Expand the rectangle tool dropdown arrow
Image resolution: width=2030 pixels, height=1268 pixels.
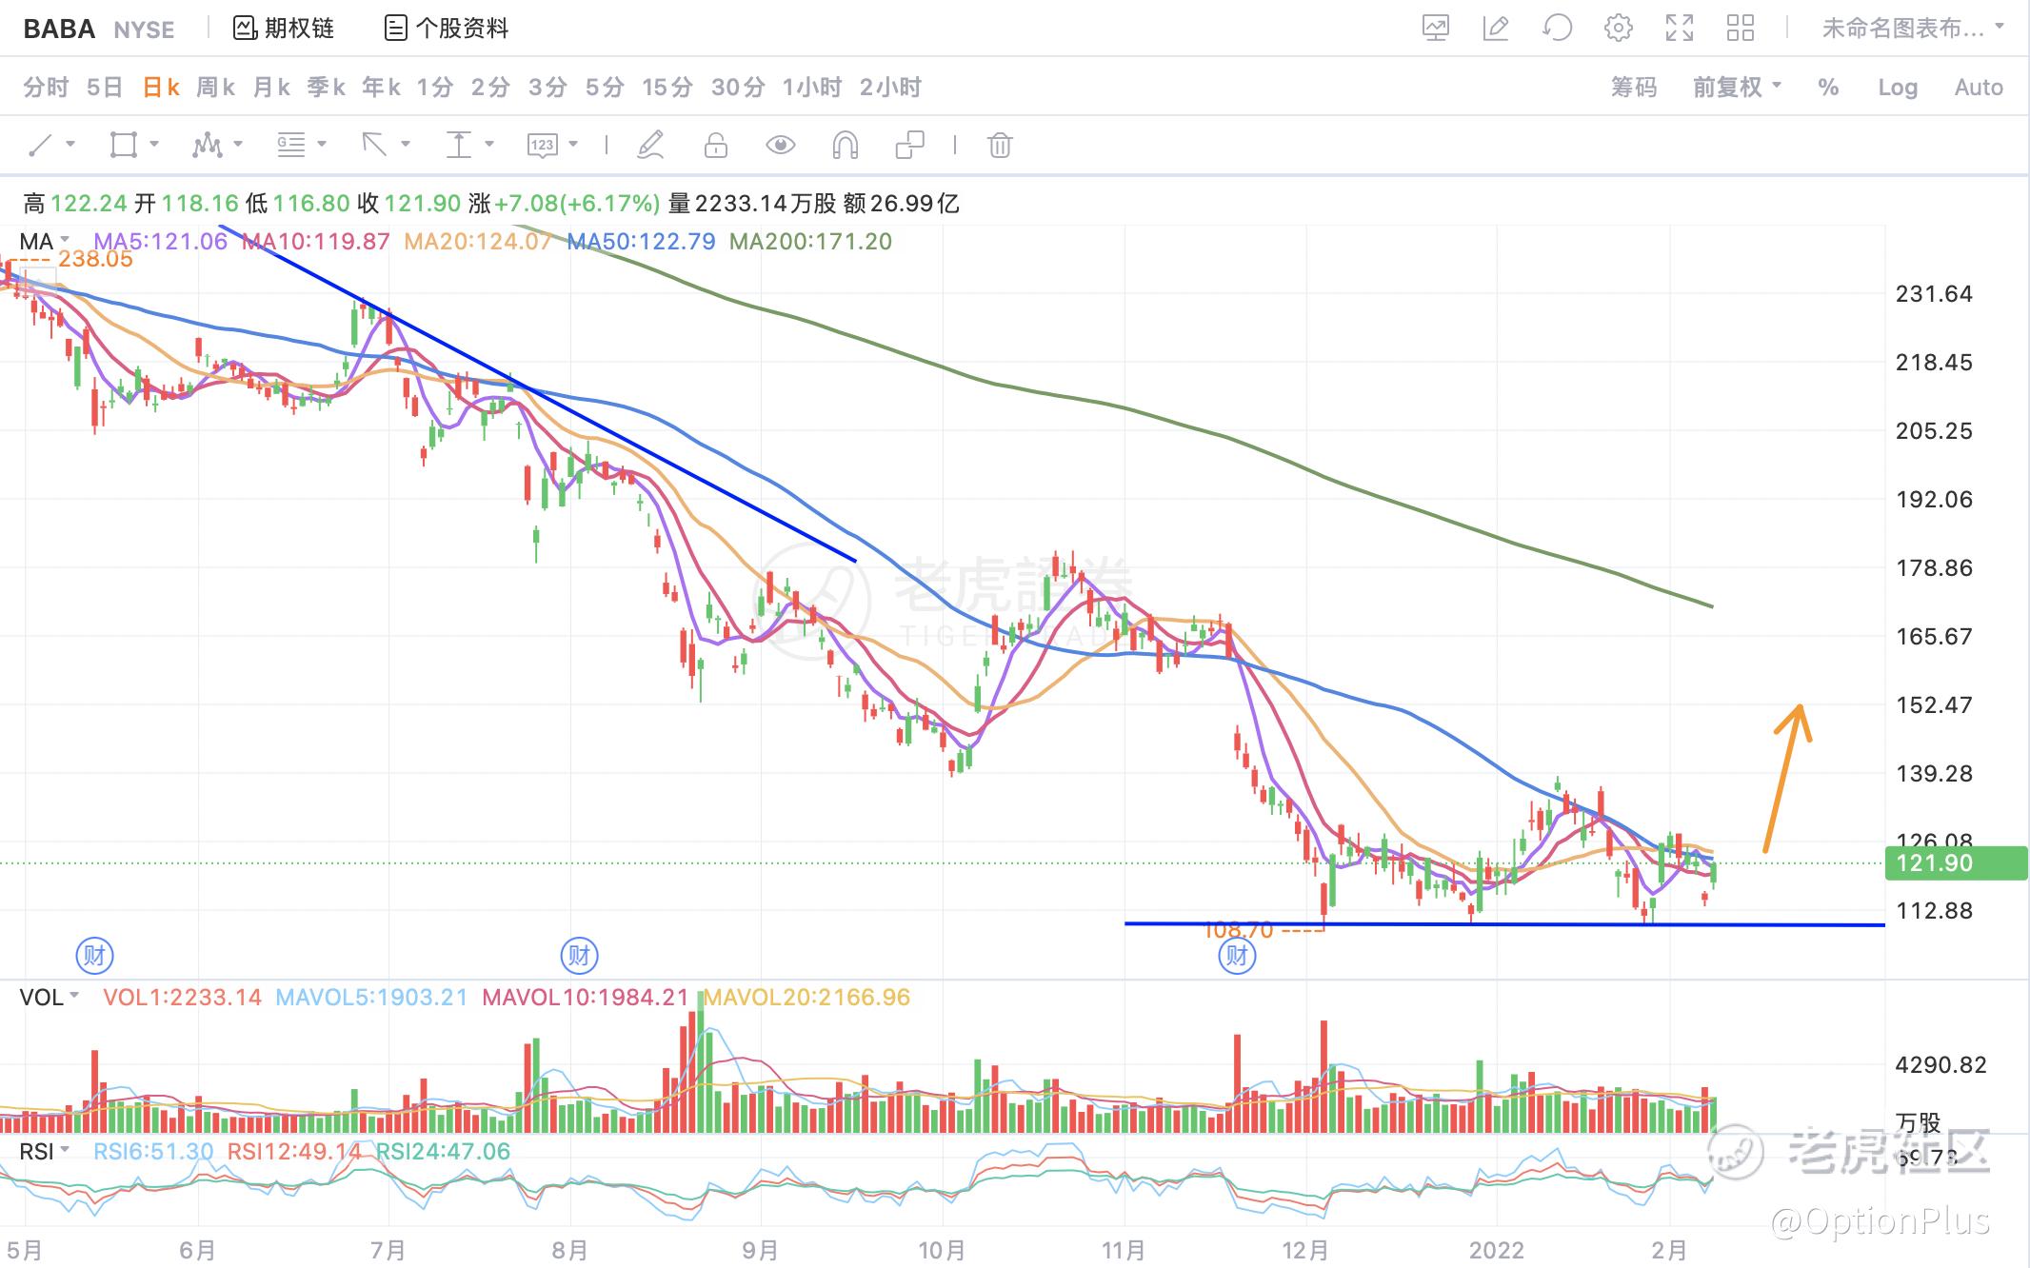tap(154, 145)
